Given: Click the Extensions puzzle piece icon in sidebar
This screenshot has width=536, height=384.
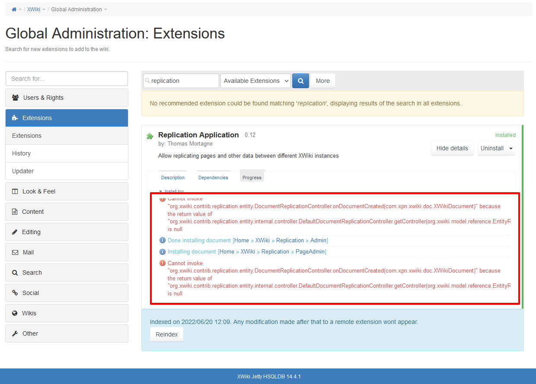Looking at the screenshot, I should (x=15, y=118).
